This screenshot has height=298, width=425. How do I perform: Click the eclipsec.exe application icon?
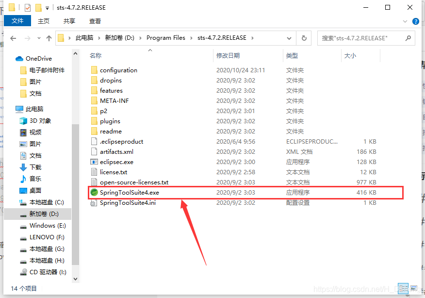tap(94, 162)
